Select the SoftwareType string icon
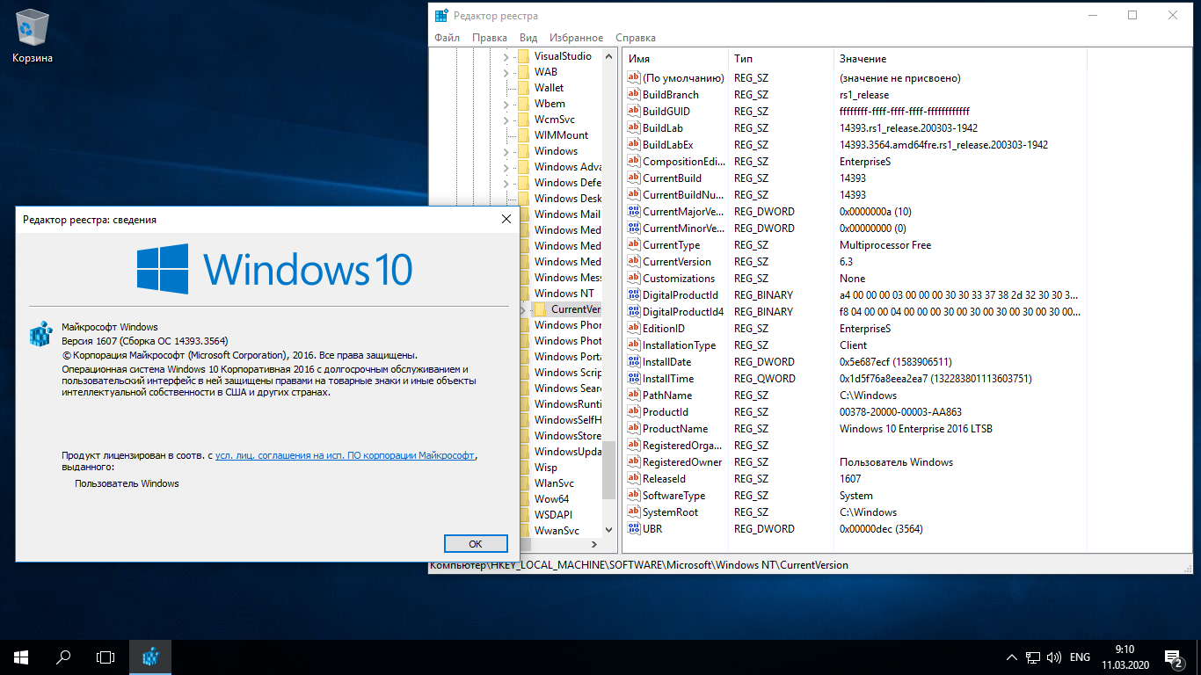This screenshot has height=675, width=1201. pyautogui.click(x=633, y=495)
